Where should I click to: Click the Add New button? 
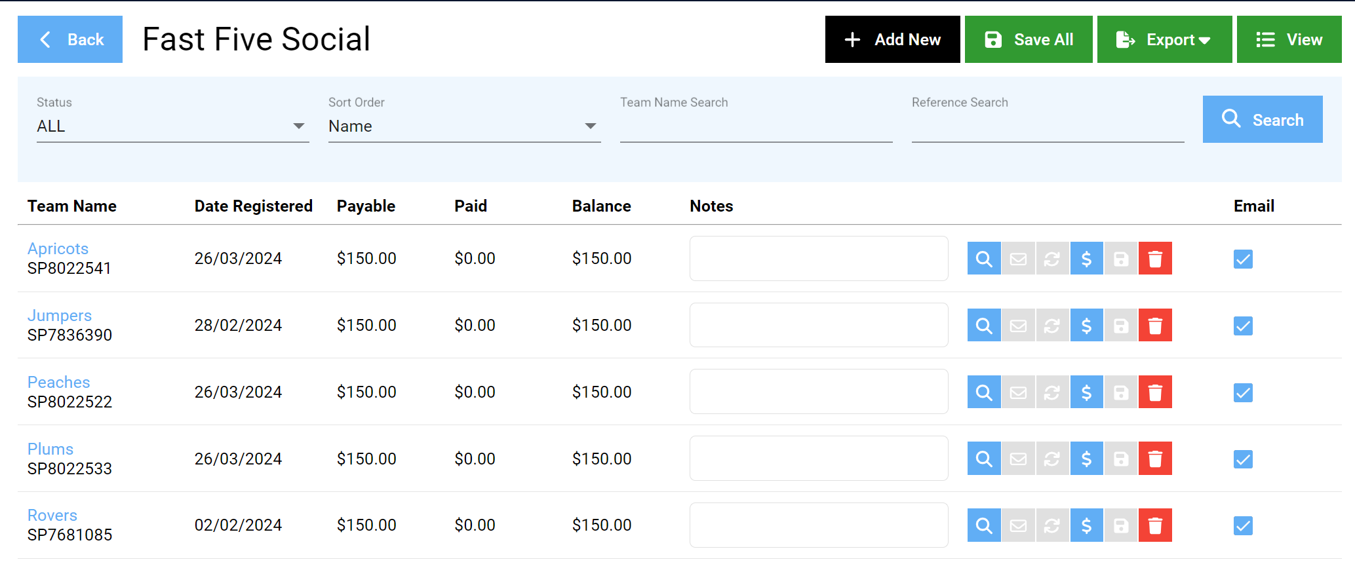tap(892, 39)
